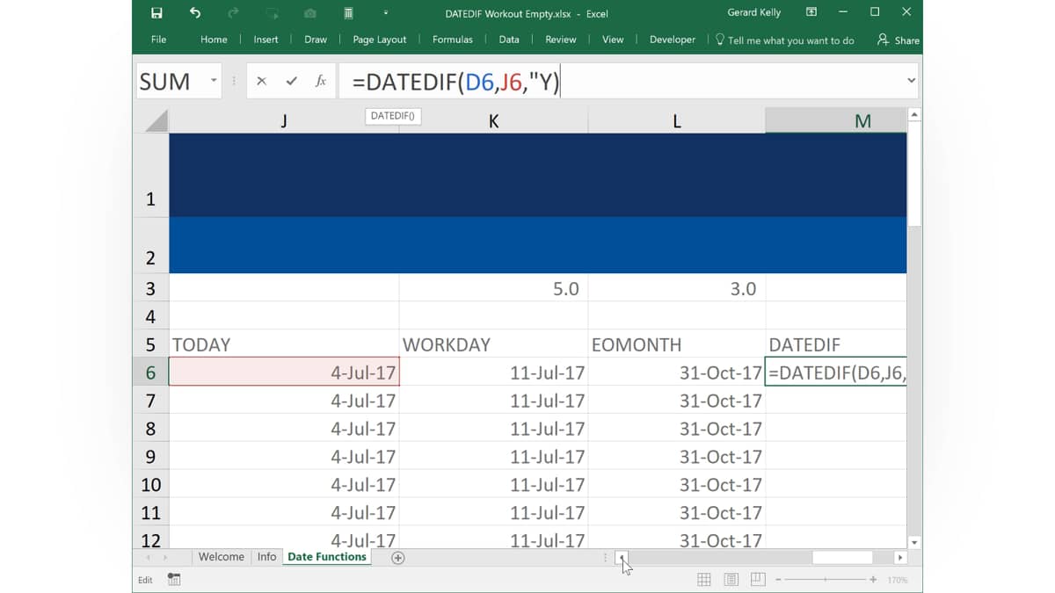The width and height of the screenshot is (1055, 593).
Task: Click vertical scrollbar up arrow
Action: pyautogui.click(x=914, y=115)
